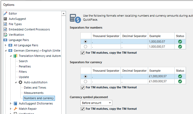Select period thousand separator radio for currency
The image size is (193, 114).
coord(85,81)
